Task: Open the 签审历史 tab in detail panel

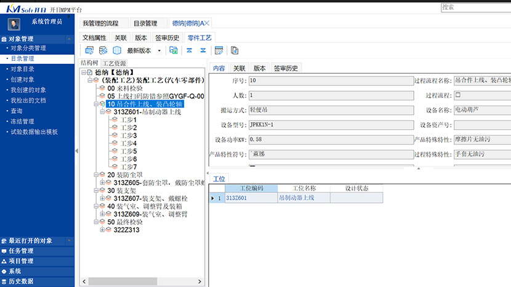Action: [x=286, y=68]
